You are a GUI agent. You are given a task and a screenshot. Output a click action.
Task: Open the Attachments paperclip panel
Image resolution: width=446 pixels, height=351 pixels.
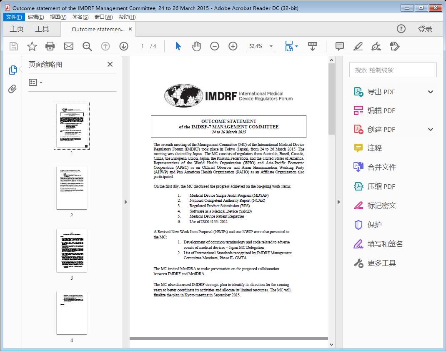coord(12,89)
